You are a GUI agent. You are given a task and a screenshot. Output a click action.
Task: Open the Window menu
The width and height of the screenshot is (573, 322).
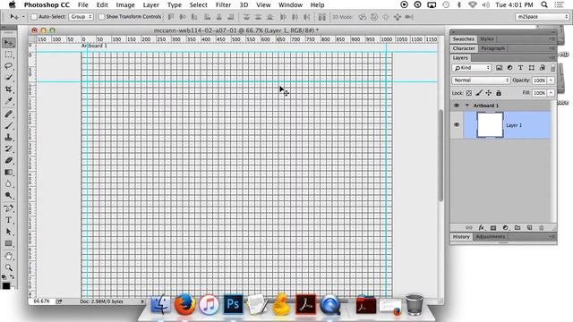[290, 4]
